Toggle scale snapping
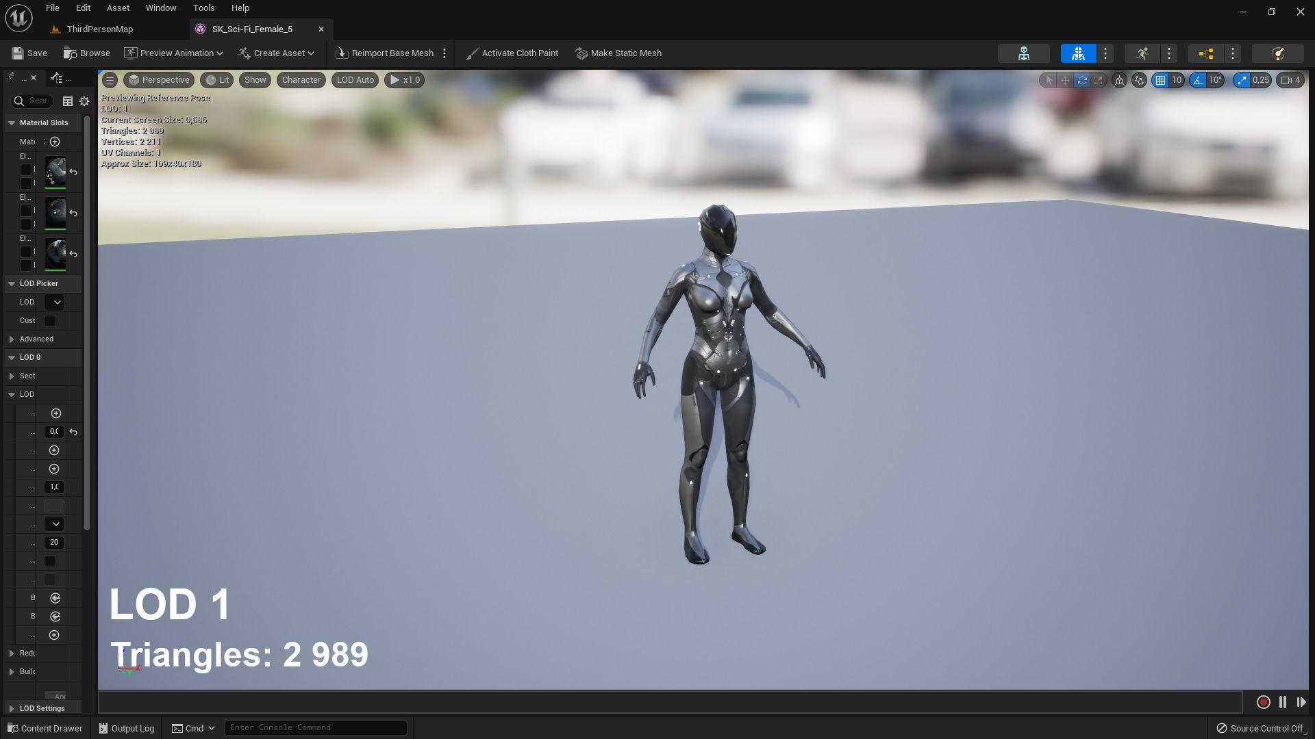Screen dimensions: 1315x739 point(1242,80)
